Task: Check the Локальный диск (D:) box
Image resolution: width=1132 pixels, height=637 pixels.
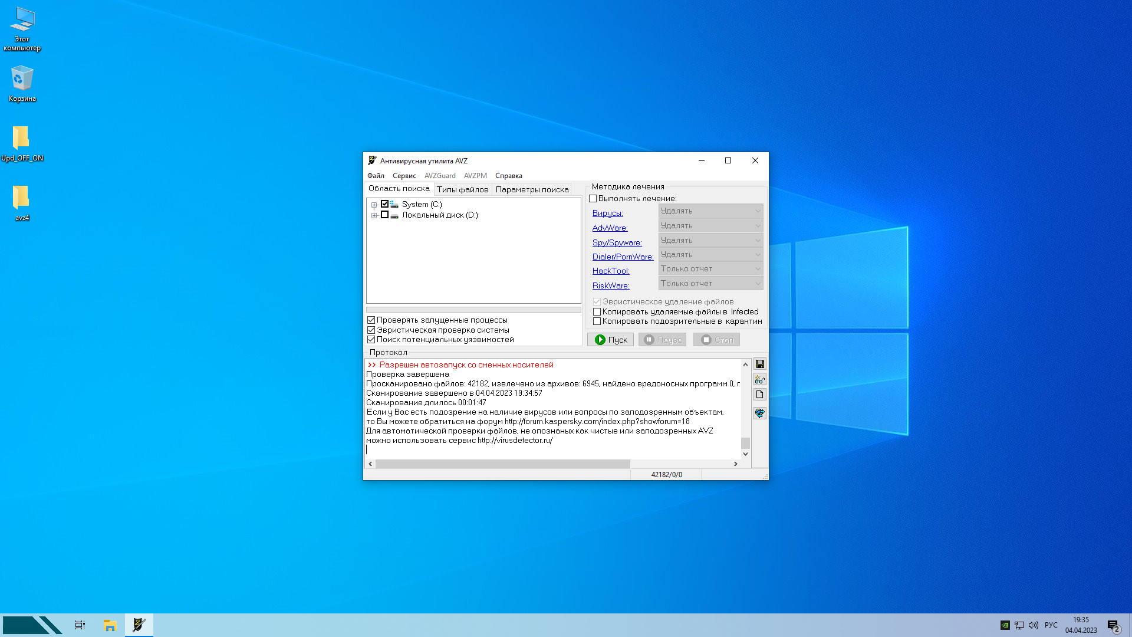Action: (384, 215)
